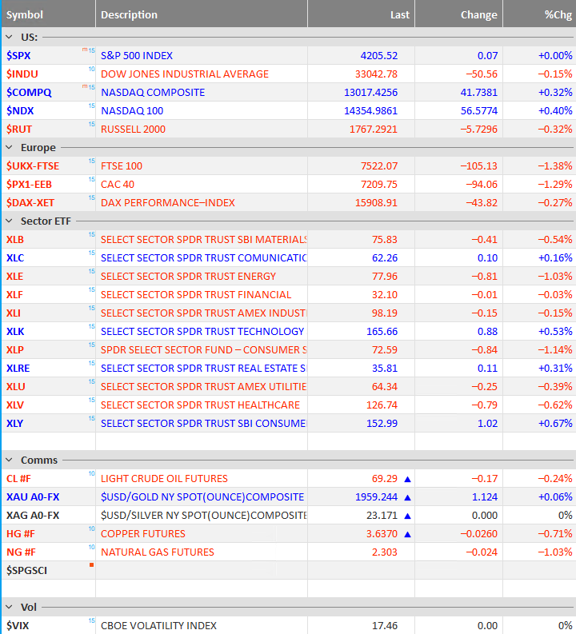The height and width of the screenshot is (634, 576).
Task: Collapse the Vol group chevron
Action: point(9,608)
